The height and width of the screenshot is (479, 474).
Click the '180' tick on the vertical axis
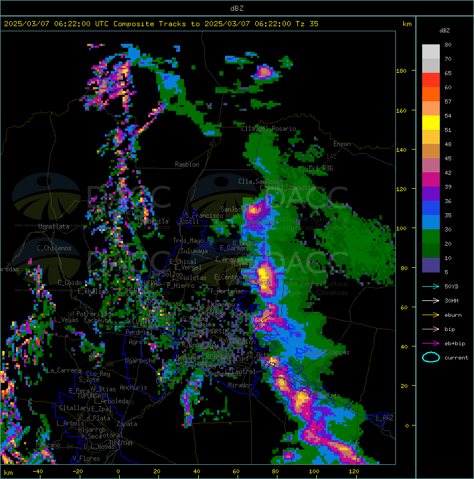(x=401, y=71)
